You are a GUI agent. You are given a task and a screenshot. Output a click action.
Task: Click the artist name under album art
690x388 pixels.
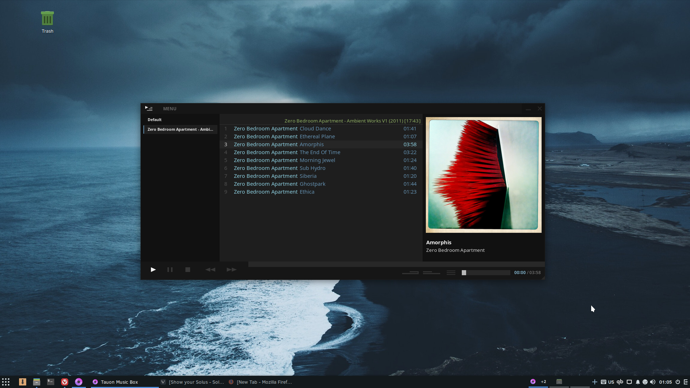click(455, 250)
